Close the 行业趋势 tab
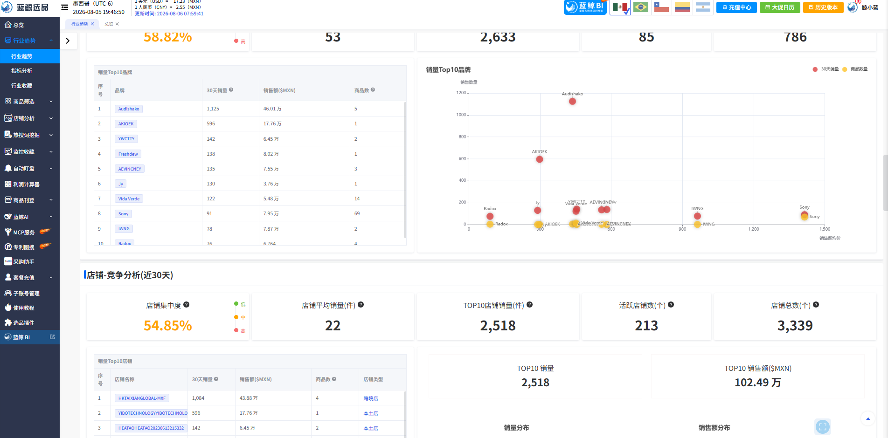This screenshot has height=438, width=888. pyautogui.click(x=92, y=24)
